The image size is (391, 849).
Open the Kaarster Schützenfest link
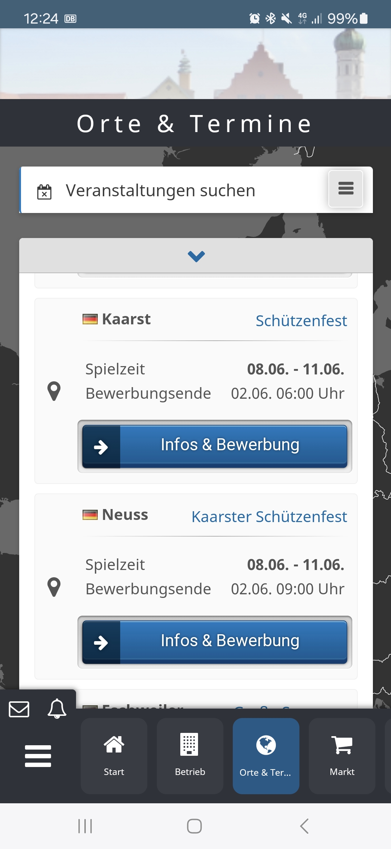click(269, 517)
